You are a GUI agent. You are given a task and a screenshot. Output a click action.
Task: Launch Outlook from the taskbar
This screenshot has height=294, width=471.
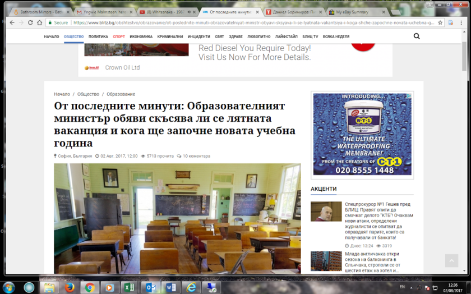[150, 287]
